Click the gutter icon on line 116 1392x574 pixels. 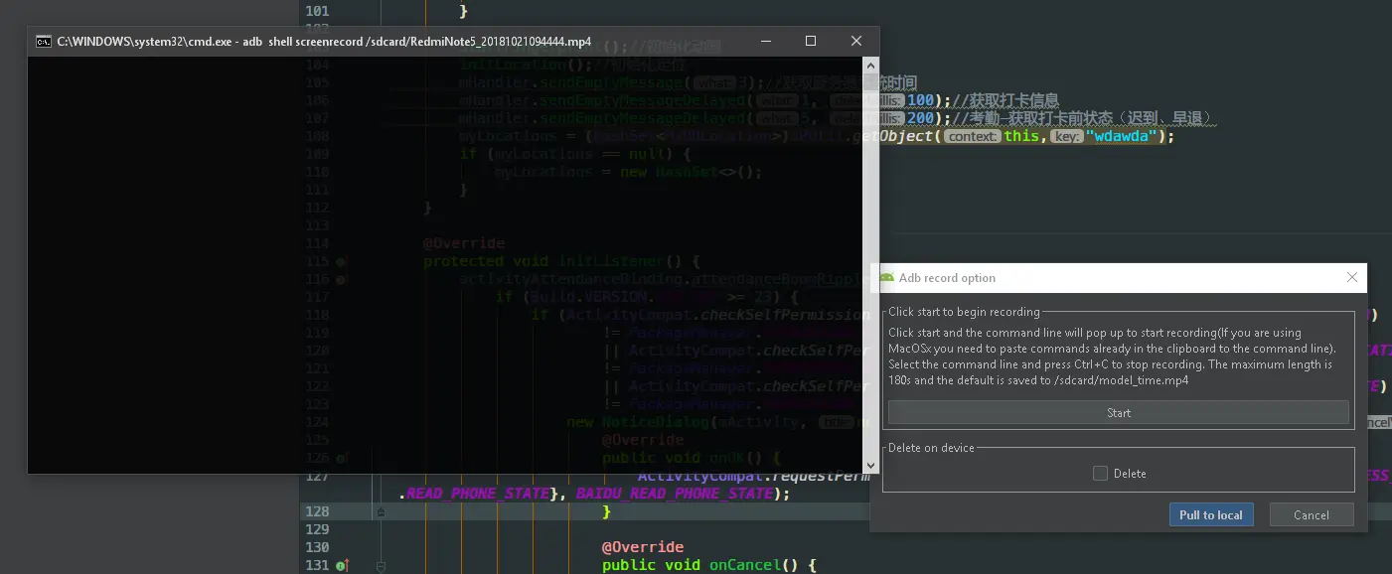coord(341,280)
